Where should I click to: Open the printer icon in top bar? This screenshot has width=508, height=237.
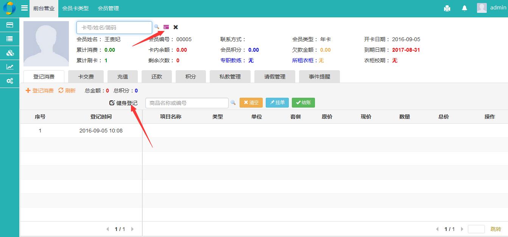[x=447, y=8]
